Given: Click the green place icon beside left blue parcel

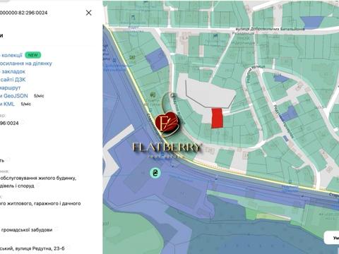Looking at the screenshot, I should point(133,57).
